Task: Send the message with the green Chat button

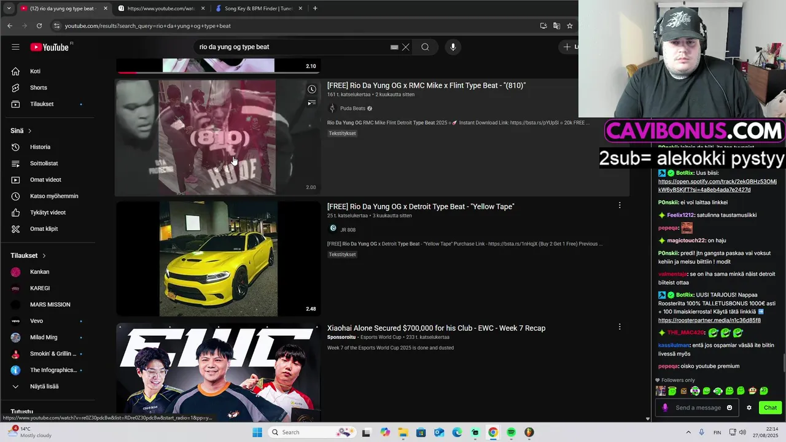Action: click(770, 408)
